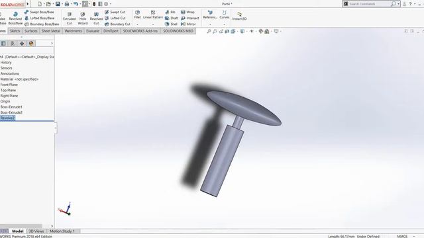Open the Hole Wizard

(83, 18)
